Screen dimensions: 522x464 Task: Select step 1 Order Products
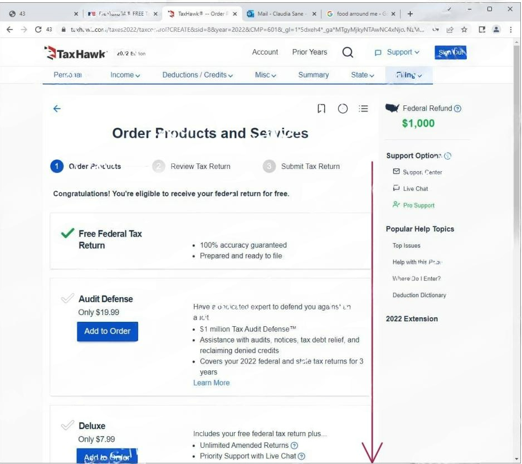(x=86, y=166)
